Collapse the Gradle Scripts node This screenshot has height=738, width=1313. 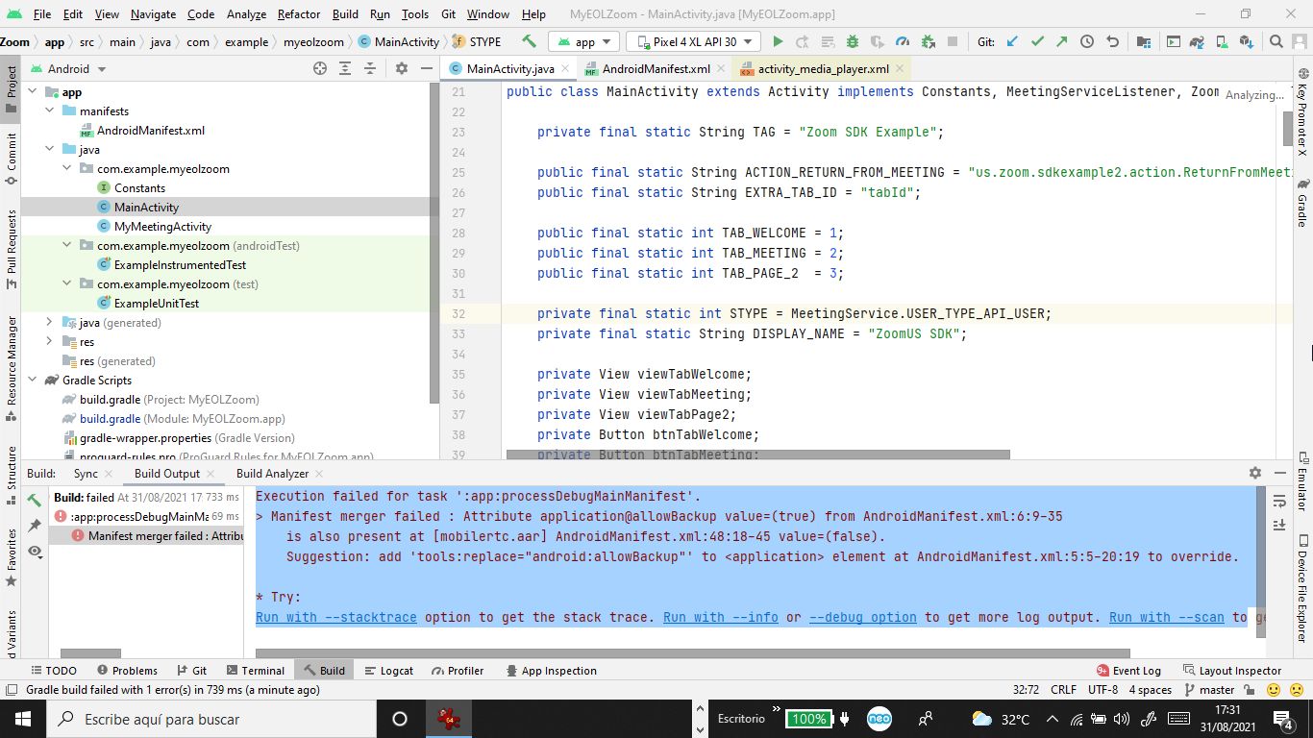(32, 380)
